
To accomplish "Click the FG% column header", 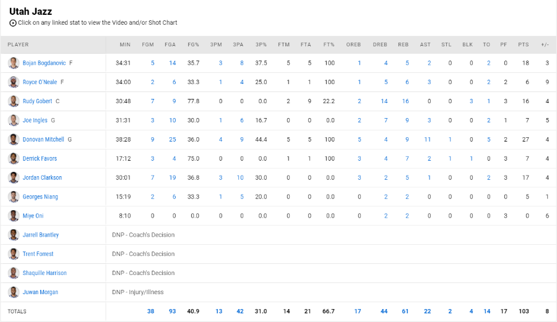I will 194,44.
